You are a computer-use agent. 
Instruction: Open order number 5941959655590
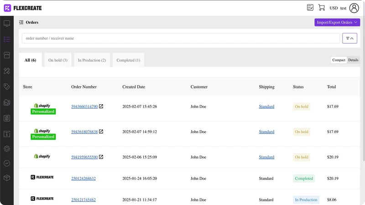point(84,157)
